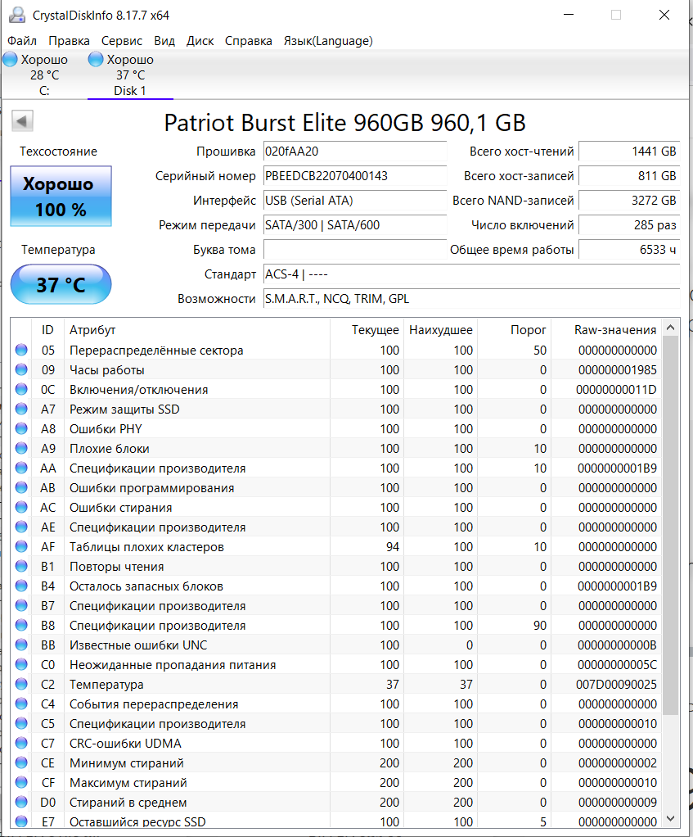Open the Правка menu
The image size is (693, 837).
[x=69, y=41]
